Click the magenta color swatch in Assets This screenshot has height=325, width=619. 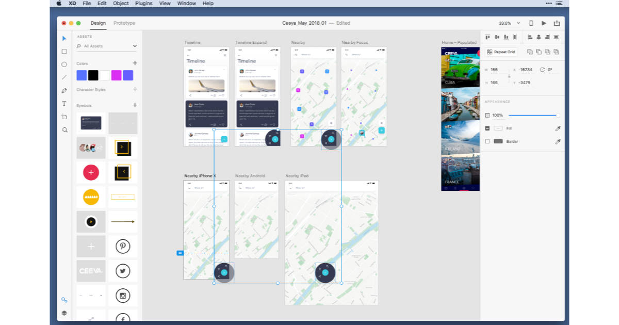[116, 75]
